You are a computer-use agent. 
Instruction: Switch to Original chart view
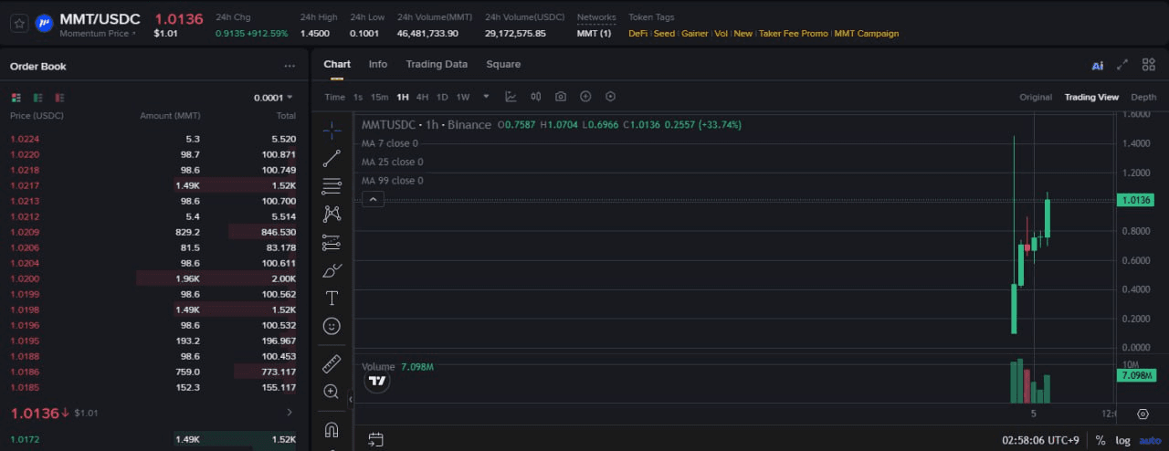1036,97
